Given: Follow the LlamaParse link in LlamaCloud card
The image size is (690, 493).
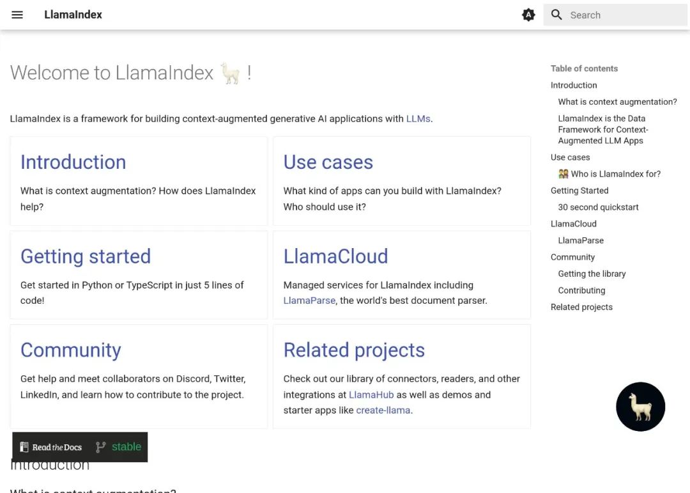Looking at the screenshot, I should pyautogui.click(x=309, y=301).
